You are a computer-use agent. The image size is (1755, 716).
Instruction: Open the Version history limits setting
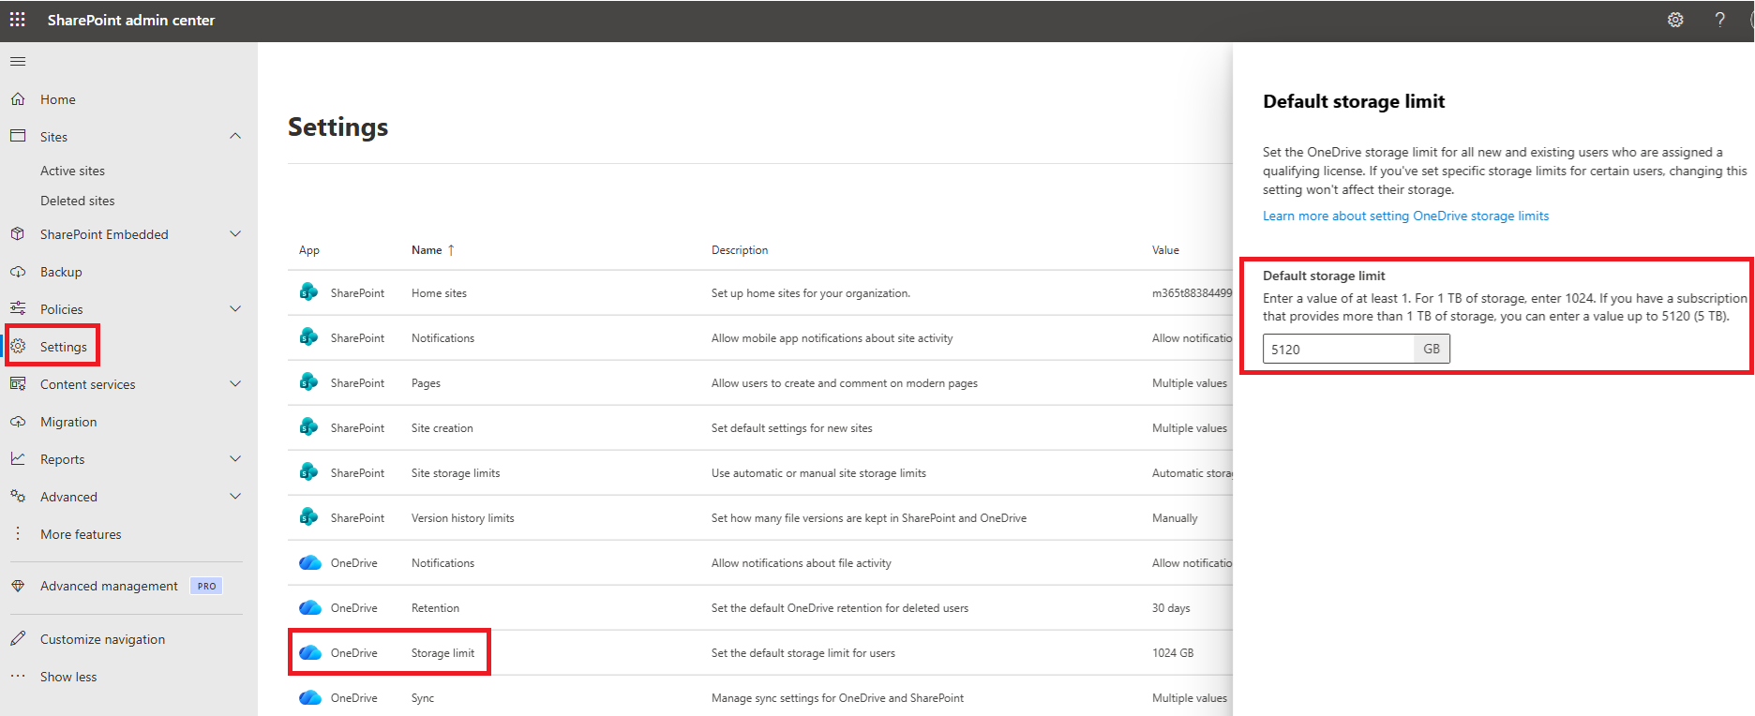tap(463, 518)
